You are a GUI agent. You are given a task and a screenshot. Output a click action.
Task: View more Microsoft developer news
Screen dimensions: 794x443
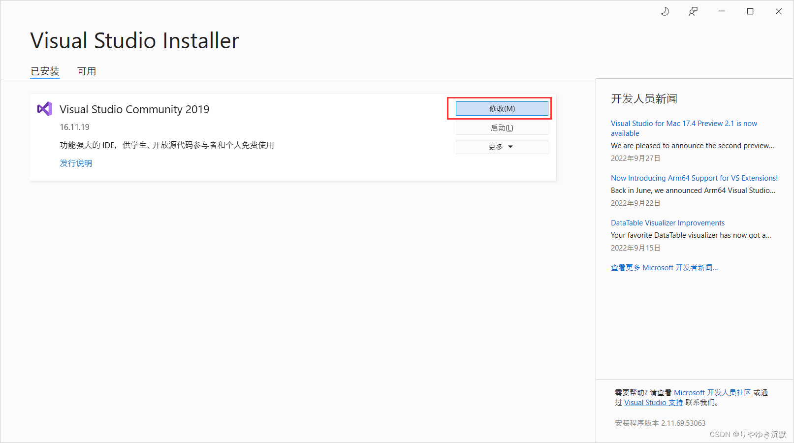(665, 267)
